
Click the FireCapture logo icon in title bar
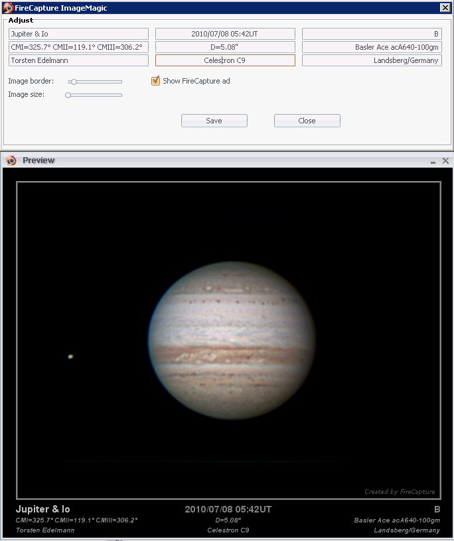(x=8, y=7)
